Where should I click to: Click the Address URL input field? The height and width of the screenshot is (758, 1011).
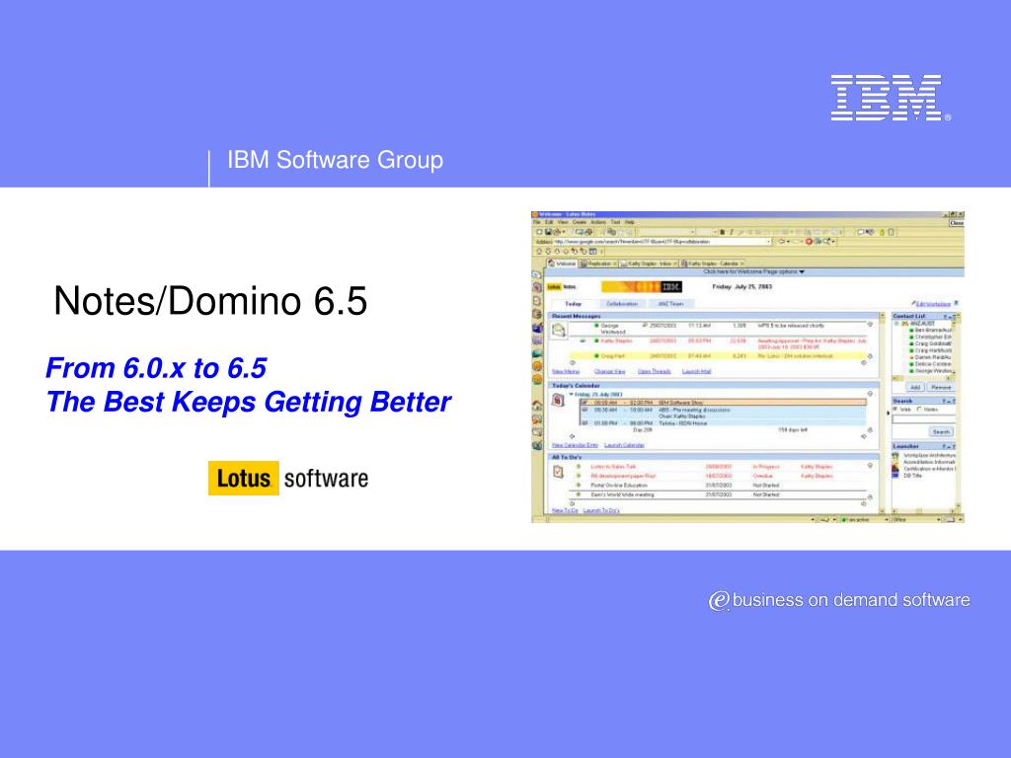[661, 242]
